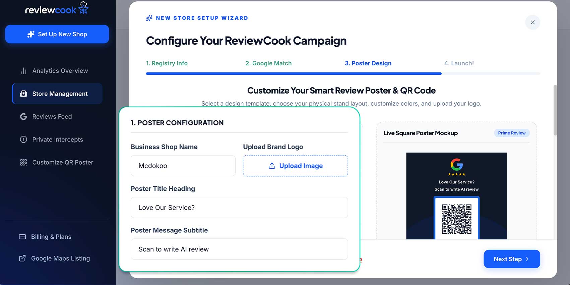
Task: Click the upload arrow icon in Upload Image
Action: point(272,166)
